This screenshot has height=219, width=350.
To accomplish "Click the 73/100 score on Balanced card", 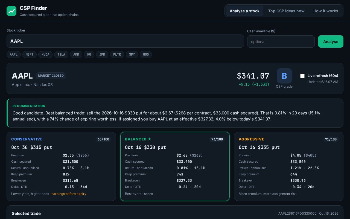I will coord(217,139).
